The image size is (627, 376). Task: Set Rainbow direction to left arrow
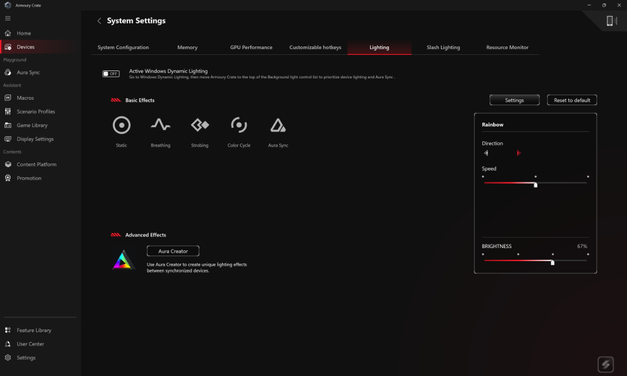pyautogui.click(x=486, y=153)
